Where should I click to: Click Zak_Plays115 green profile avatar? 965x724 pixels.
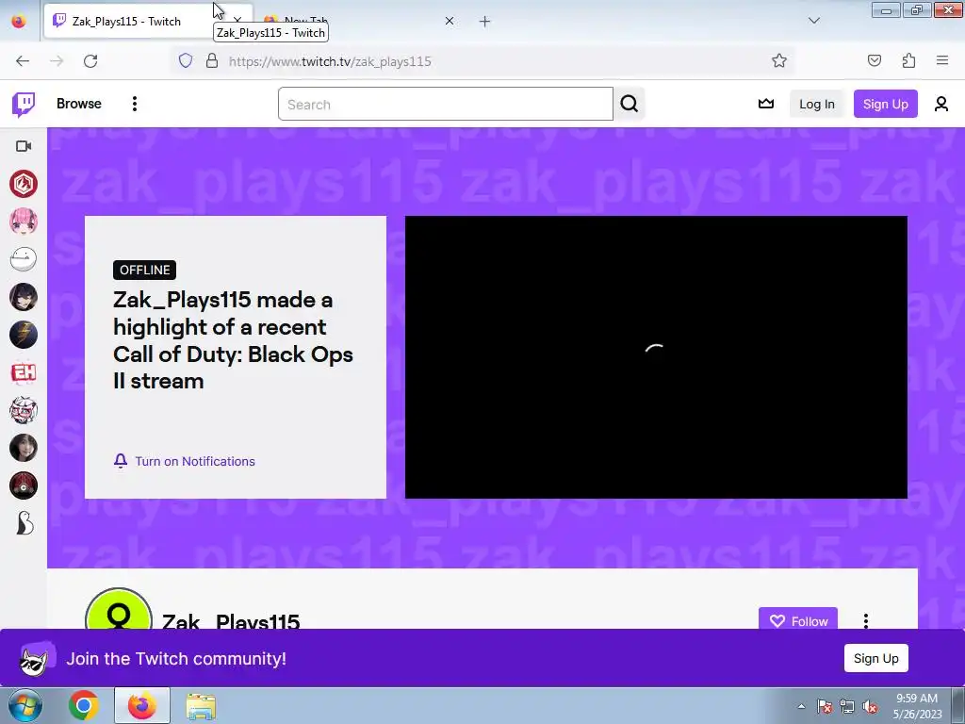119,610
